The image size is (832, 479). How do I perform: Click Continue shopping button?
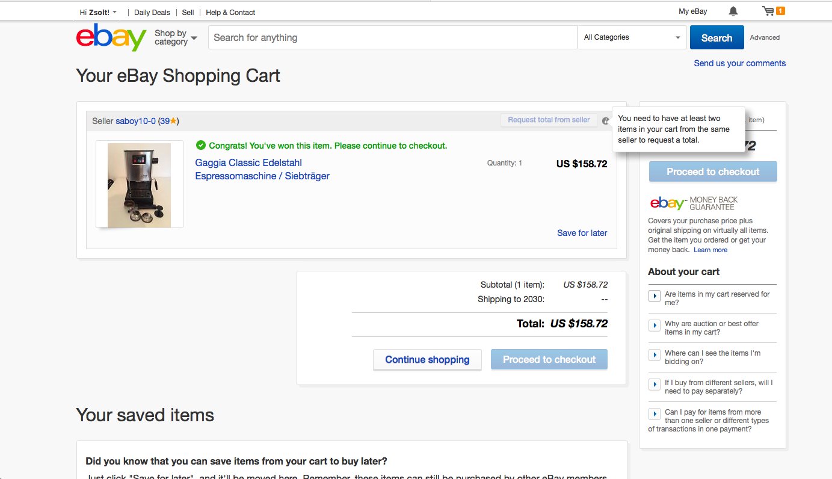click(x=427, y=359)
